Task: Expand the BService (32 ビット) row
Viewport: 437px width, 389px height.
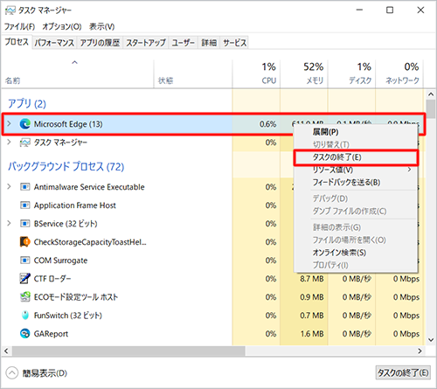Action: tap(9, 223)
